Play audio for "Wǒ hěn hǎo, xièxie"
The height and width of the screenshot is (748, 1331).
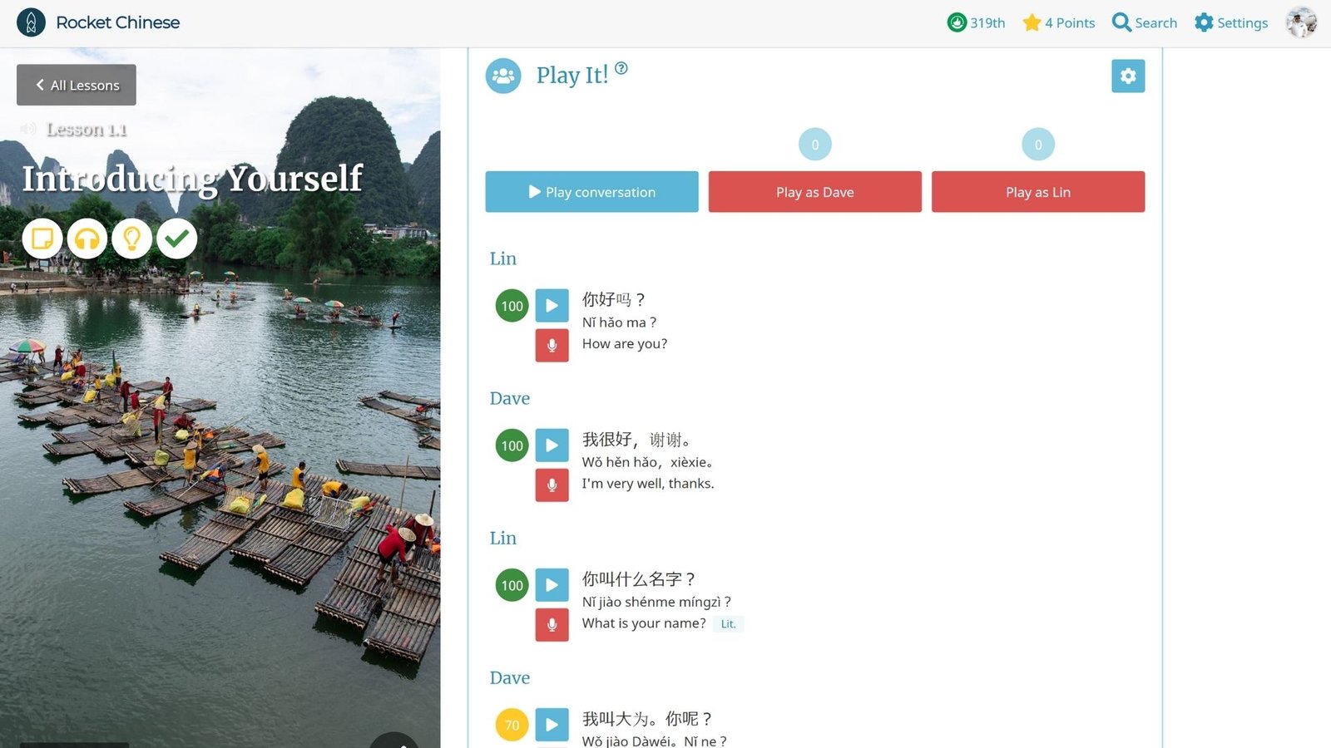click(552, 445)
